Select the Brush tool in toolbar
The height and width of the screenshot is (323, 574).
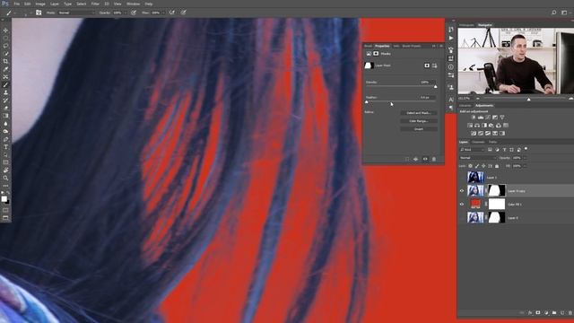click(5, 84)
